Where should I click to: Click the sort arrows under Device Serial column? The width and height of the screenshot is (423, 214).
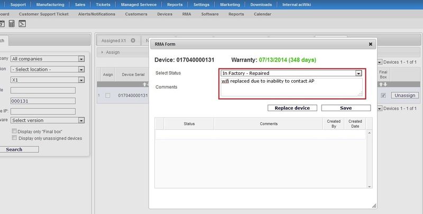(x=132, y=84)
